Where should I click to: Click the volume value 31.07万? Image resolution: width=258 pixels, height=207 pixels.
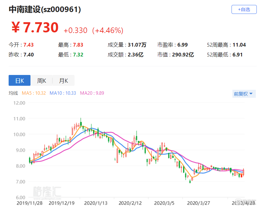coord(137,45)
